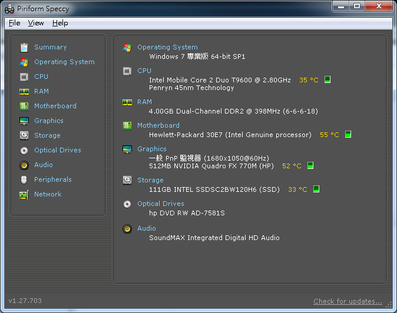This screenshot has width=397, height=313.
Task: Click the green temperature indicator beside storage 33 °C
Action: click(x=316, y=189)
